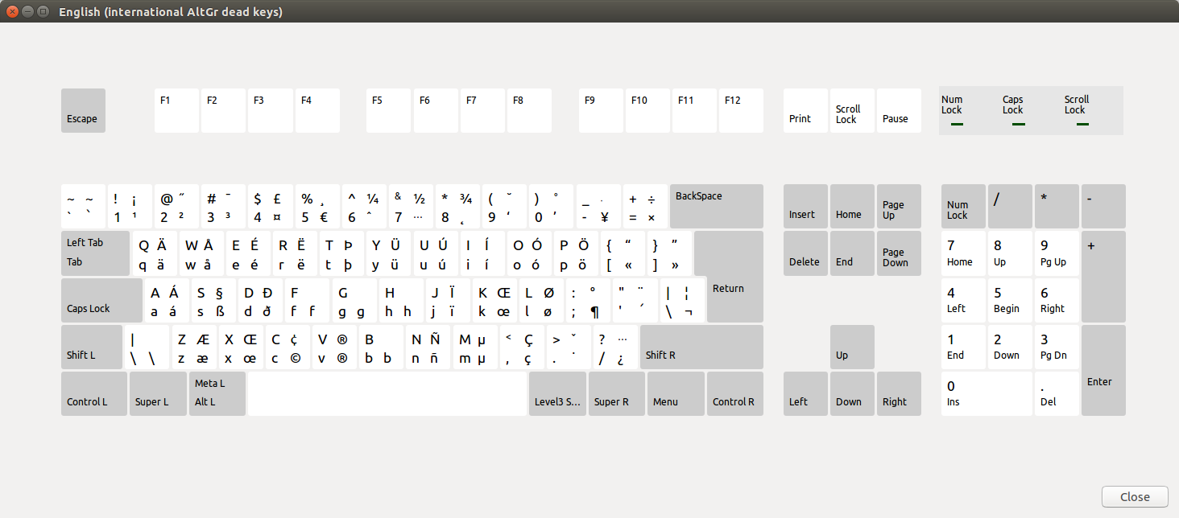Click the Close button

pos(1135,496)
